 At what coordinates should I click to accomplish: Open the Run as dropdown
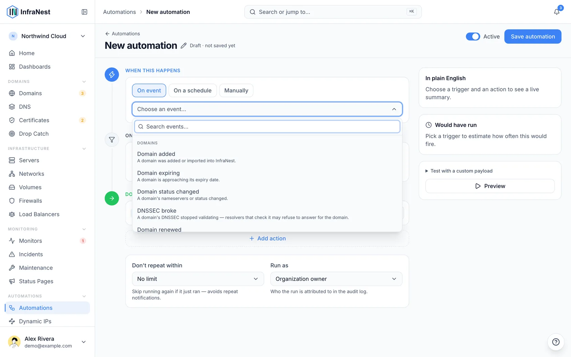pos(336,279)
